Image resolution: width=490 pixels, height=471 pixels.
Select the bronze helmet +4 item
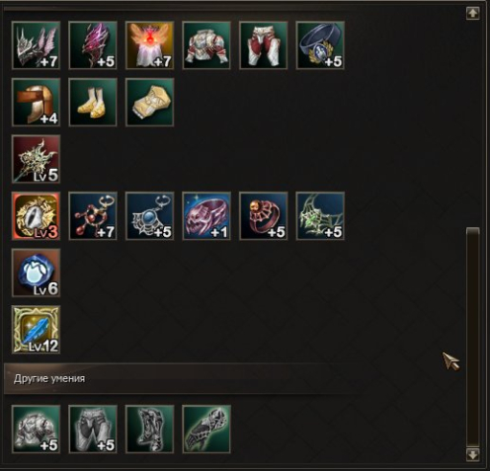coord(36,103)
